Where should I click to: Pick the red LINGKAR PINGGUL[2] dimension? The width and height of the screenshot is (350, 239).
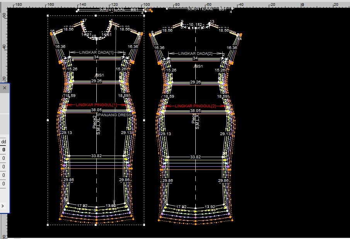195,106
